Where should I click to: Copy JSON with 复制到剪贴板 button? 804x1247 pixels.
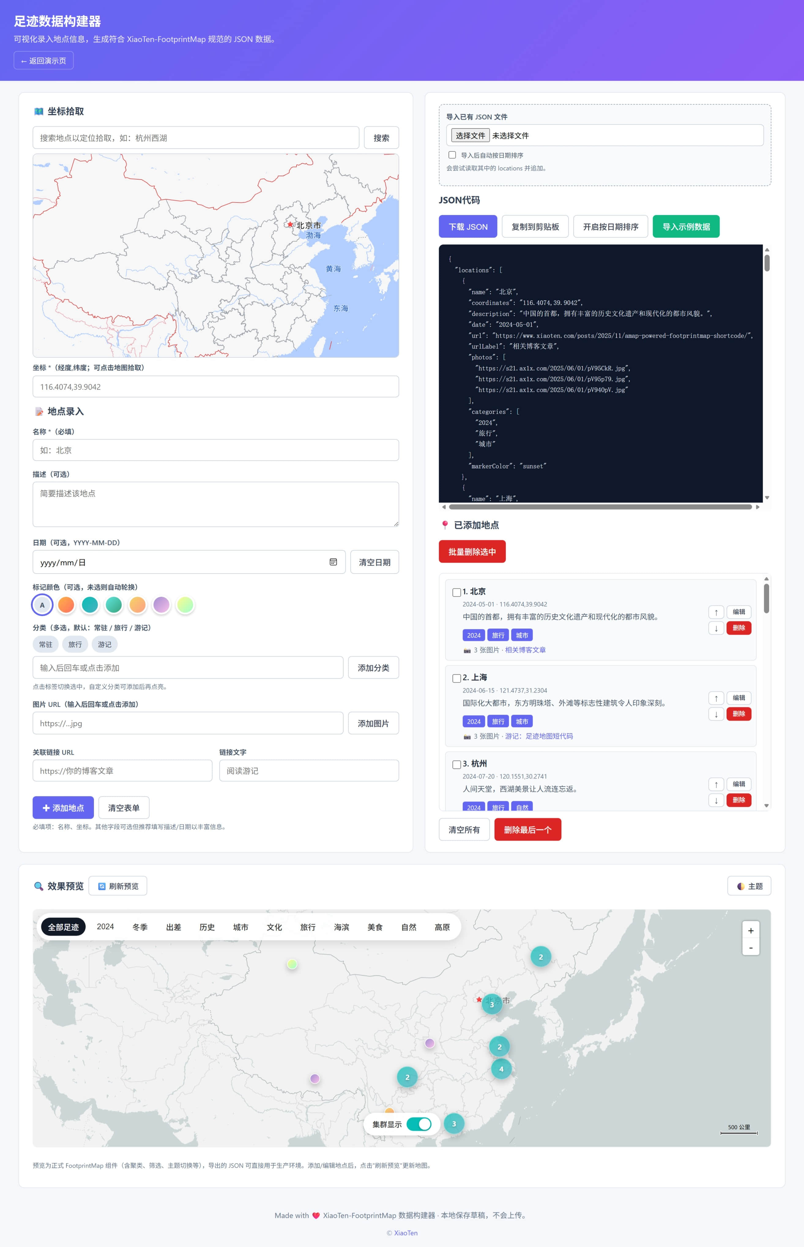(534, 226)
